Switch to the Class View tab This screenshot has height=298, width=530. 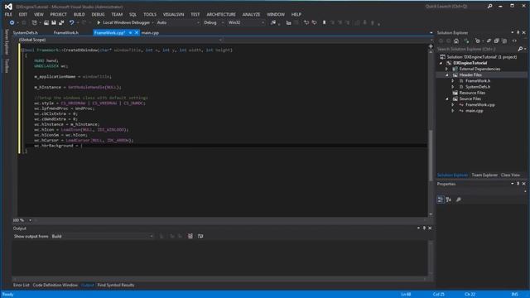coord(510,175)
